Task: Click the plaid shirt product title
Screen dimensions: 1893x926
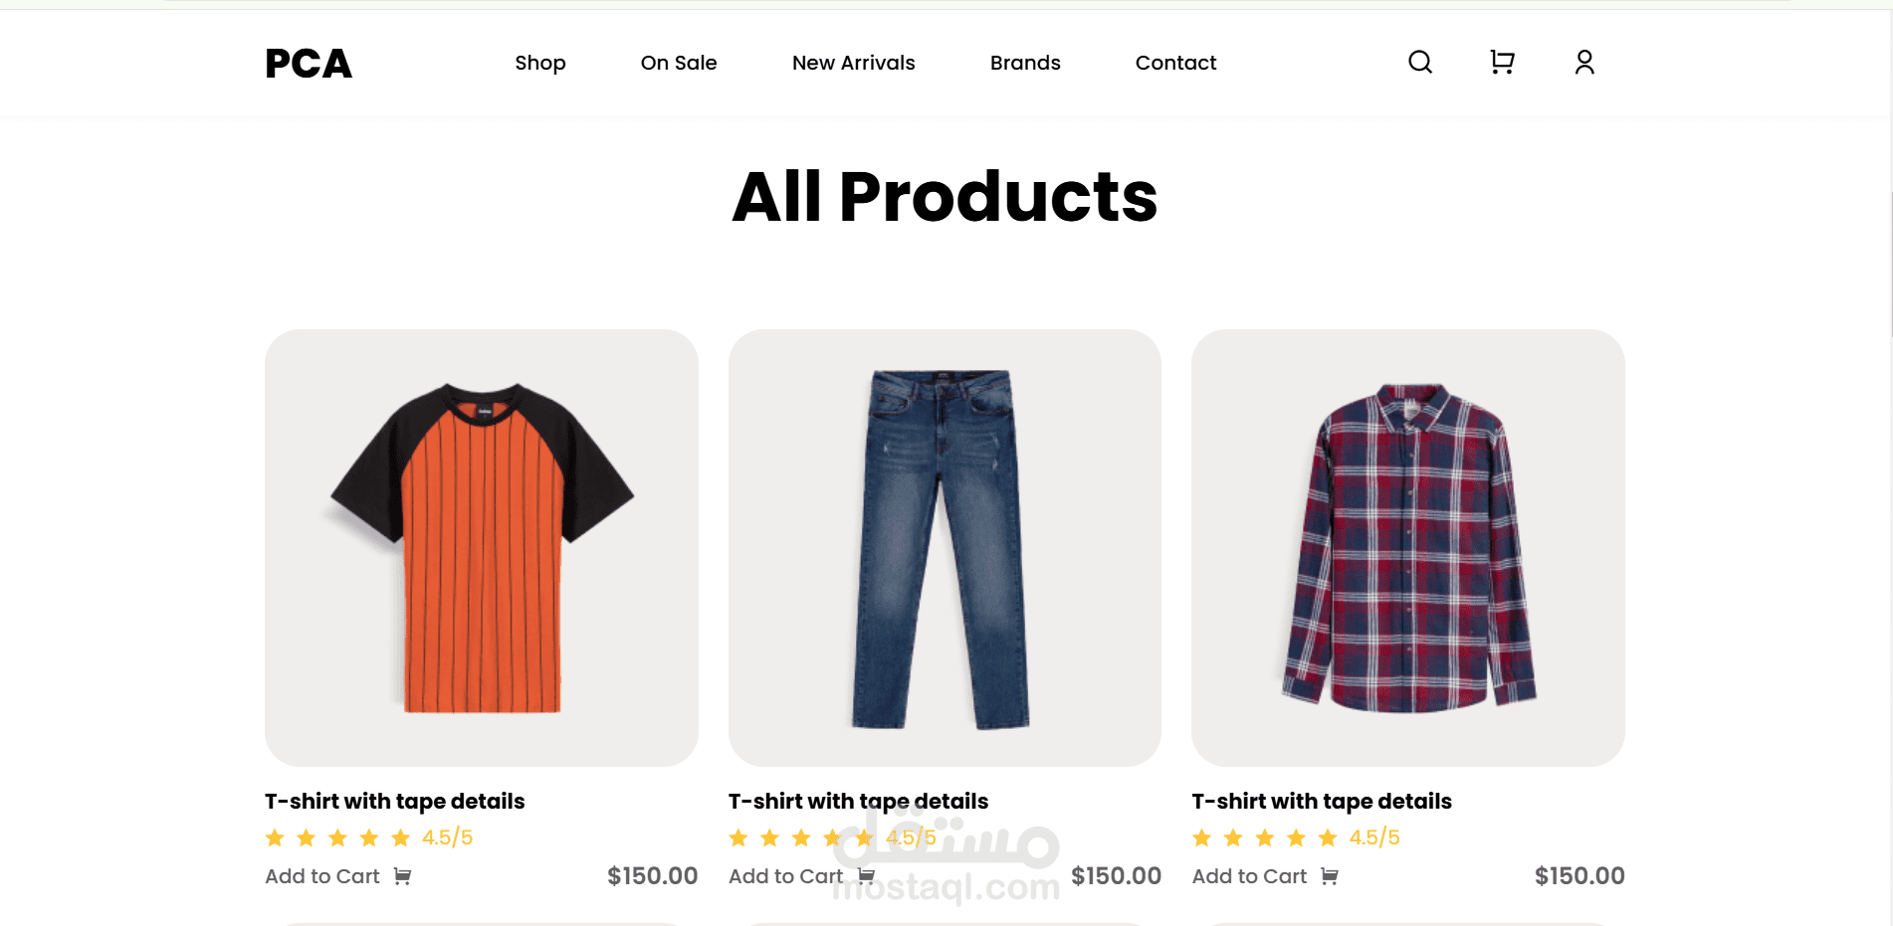Action: [1322, 802]
